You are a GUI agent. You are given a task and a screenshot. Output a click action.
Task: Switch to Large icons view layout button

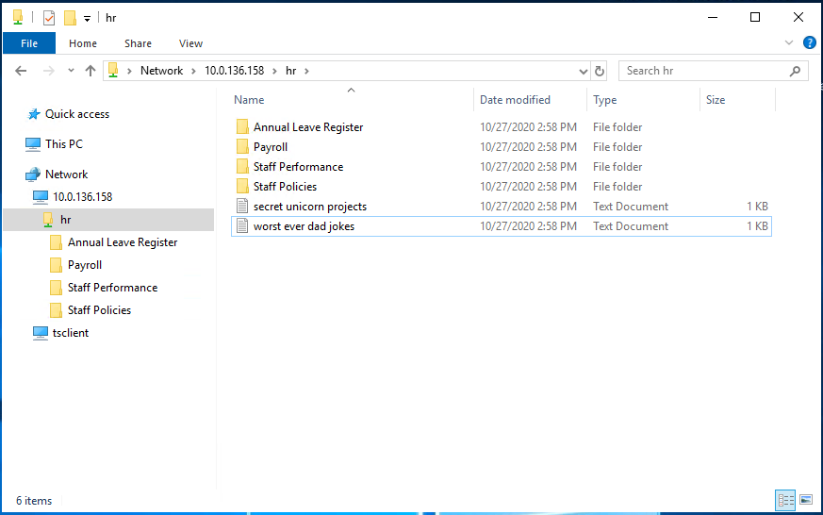tap(806, 500)
